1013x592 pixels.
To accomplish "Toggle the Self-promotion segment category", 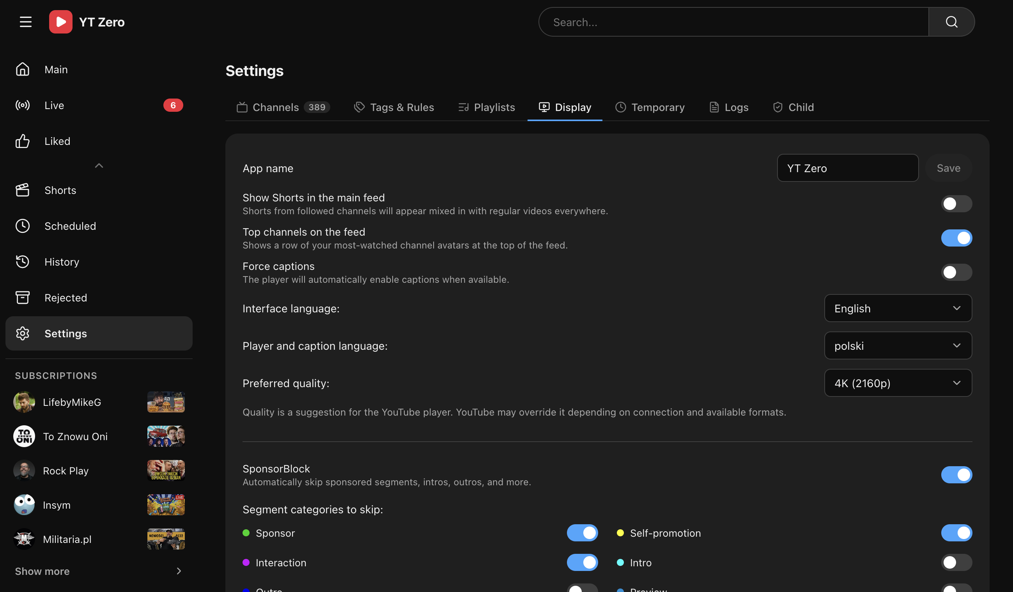I will pyautogui.click(x=956, y=533).
